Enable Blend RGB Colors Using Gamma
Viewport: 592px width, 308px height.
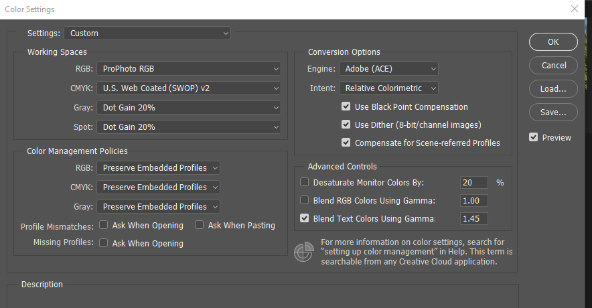coord(305,200)
